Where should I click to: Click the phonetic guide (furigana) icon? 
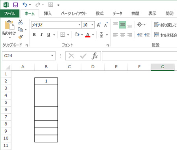pos(101,35)
